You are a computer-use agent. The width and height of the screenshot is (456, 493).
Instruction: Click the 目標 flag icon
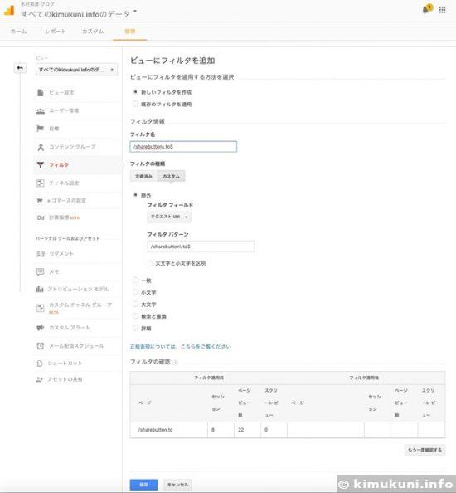point(40,129)
